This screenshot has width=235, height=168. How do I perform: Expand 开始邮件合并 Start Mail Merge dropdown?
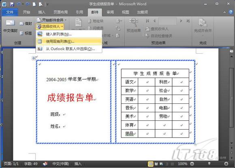[52, 20]
